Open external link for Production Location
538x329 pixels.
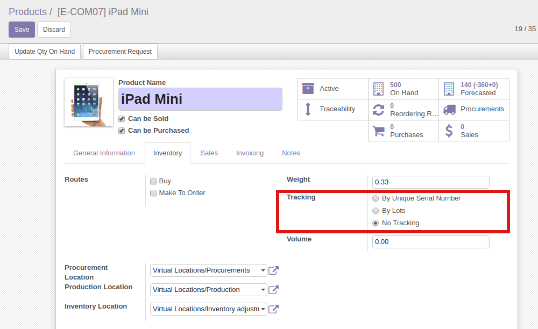pyautogui.click(x=273, y=290)
